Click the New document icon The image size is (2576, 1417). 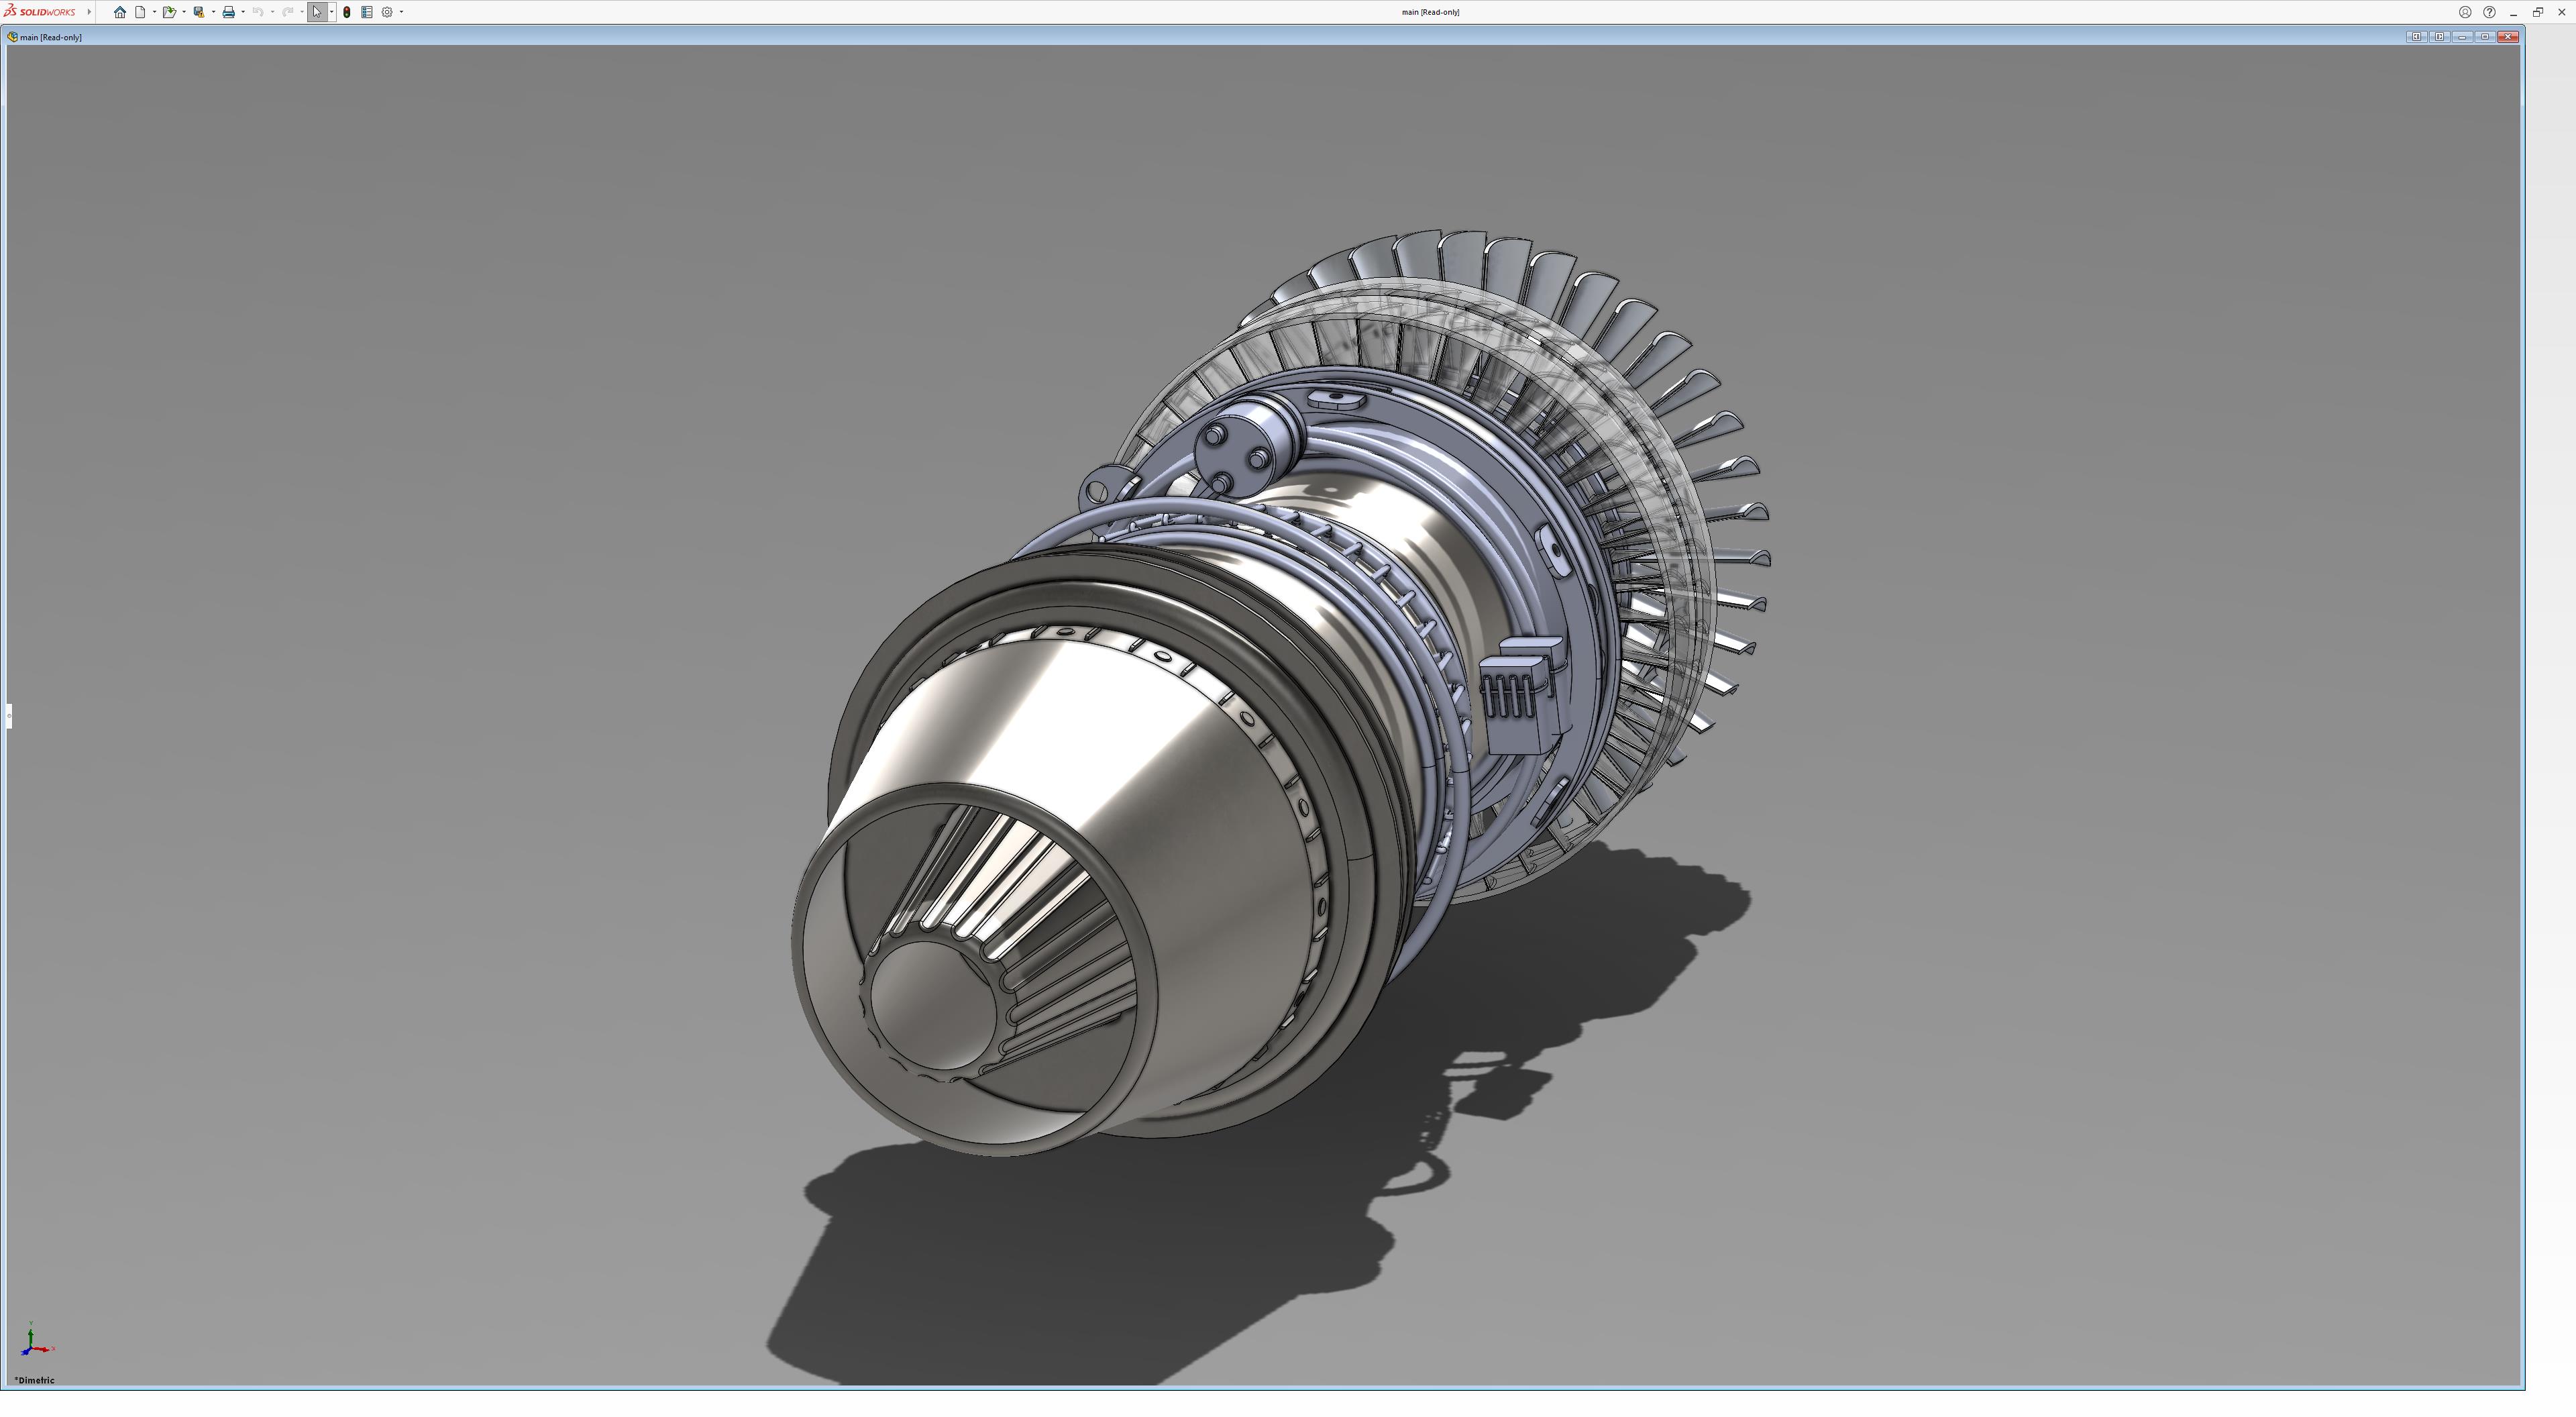click(140, 12)
